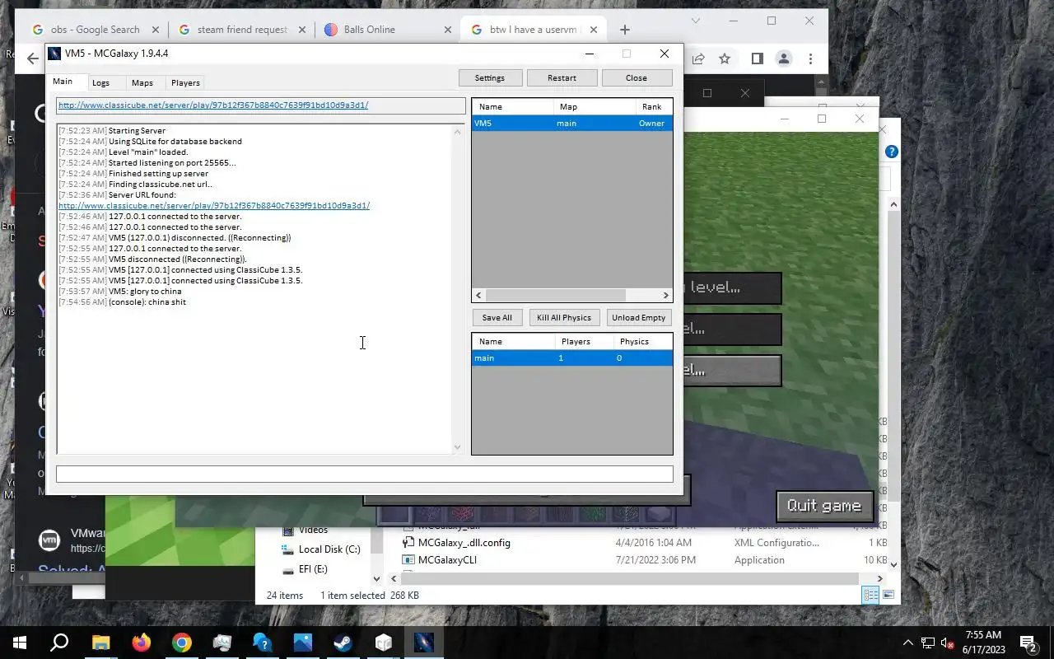The height and width of the screenshot is (659, 1054).
Task: Open the Photos app taskbar icon
Action: tap(303, 643)
